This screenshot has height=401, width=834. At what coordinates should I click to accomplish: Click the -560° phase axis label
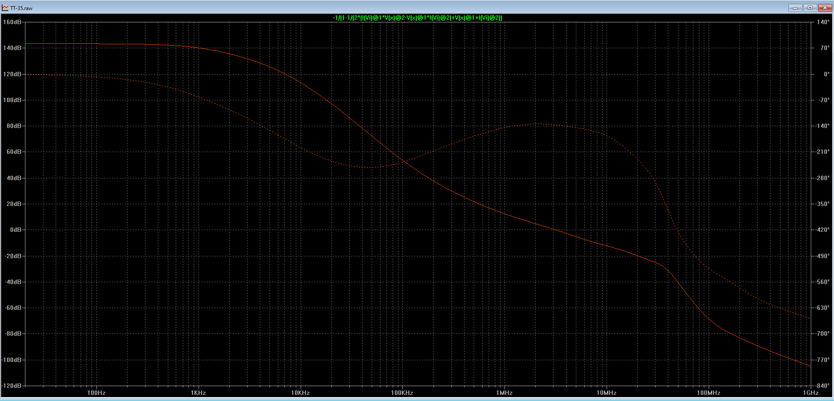coord(822,282)
